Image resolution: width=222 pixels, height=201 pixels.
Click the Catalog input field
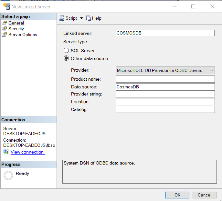165,109
